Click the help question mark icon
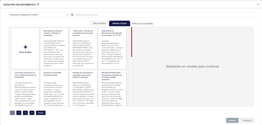Screen dimensions: 262x125 [38, 5]
